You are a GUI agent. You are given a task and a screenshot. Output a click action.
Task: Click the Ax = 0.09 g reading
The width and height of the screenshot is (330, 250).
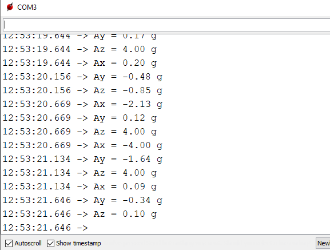click(x=125, y=186)
